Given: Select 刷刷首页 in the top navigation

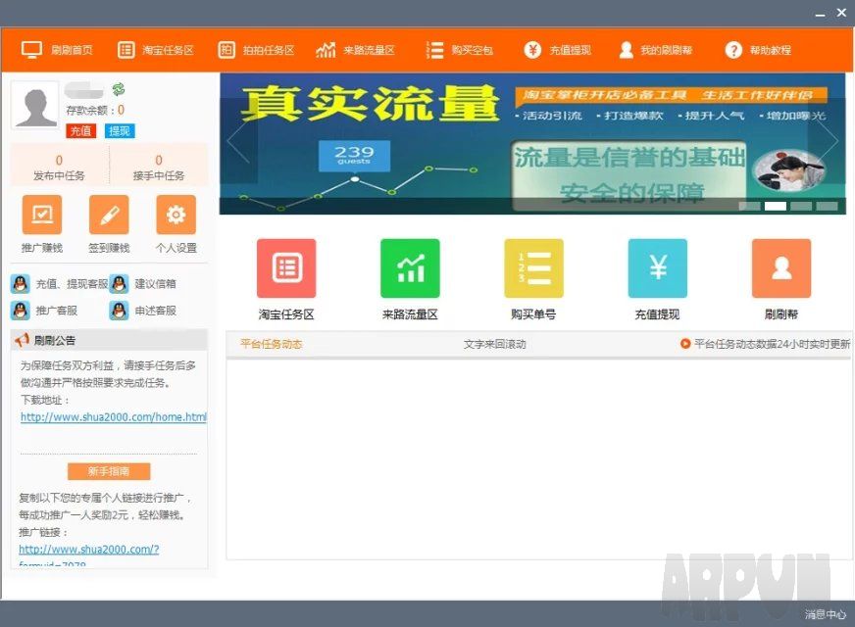Looking at the screenshot, I should (58, 50).
